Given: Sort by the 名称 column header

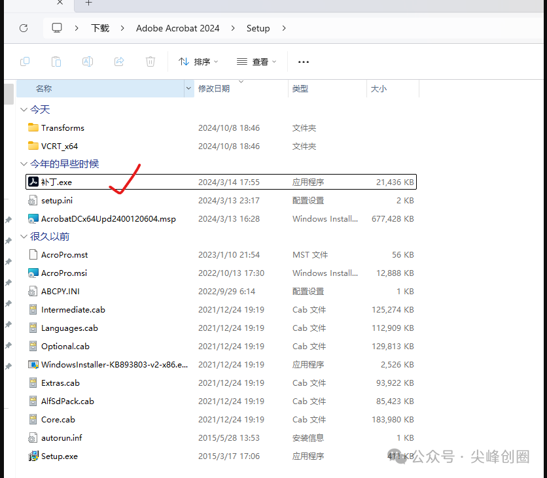Looking at the screenshot, I should [101, 88].
